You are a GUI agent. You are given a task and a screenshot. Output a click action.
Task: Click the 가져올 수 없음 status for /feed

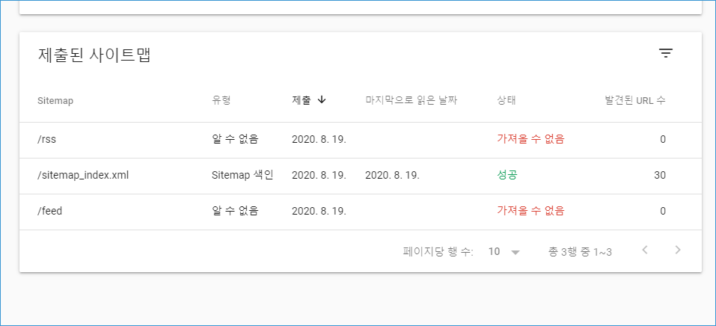(530, 211)
